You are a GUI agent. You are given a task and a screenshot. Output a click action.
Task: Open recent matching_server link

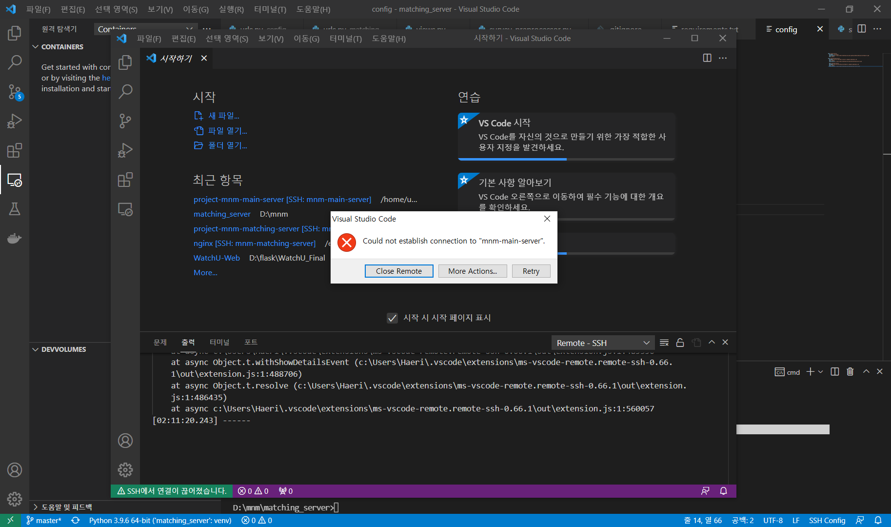coord(222,214)
